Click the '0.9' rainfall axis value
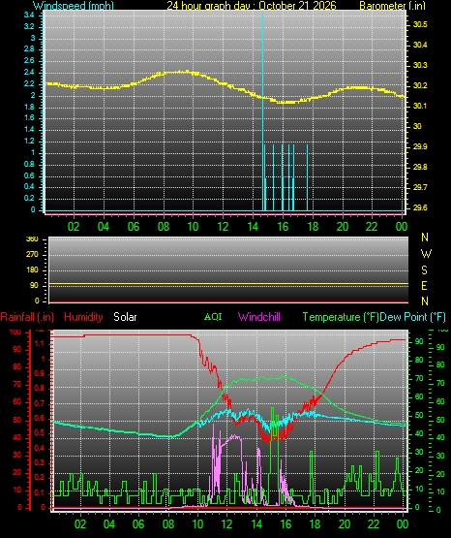 40,373
